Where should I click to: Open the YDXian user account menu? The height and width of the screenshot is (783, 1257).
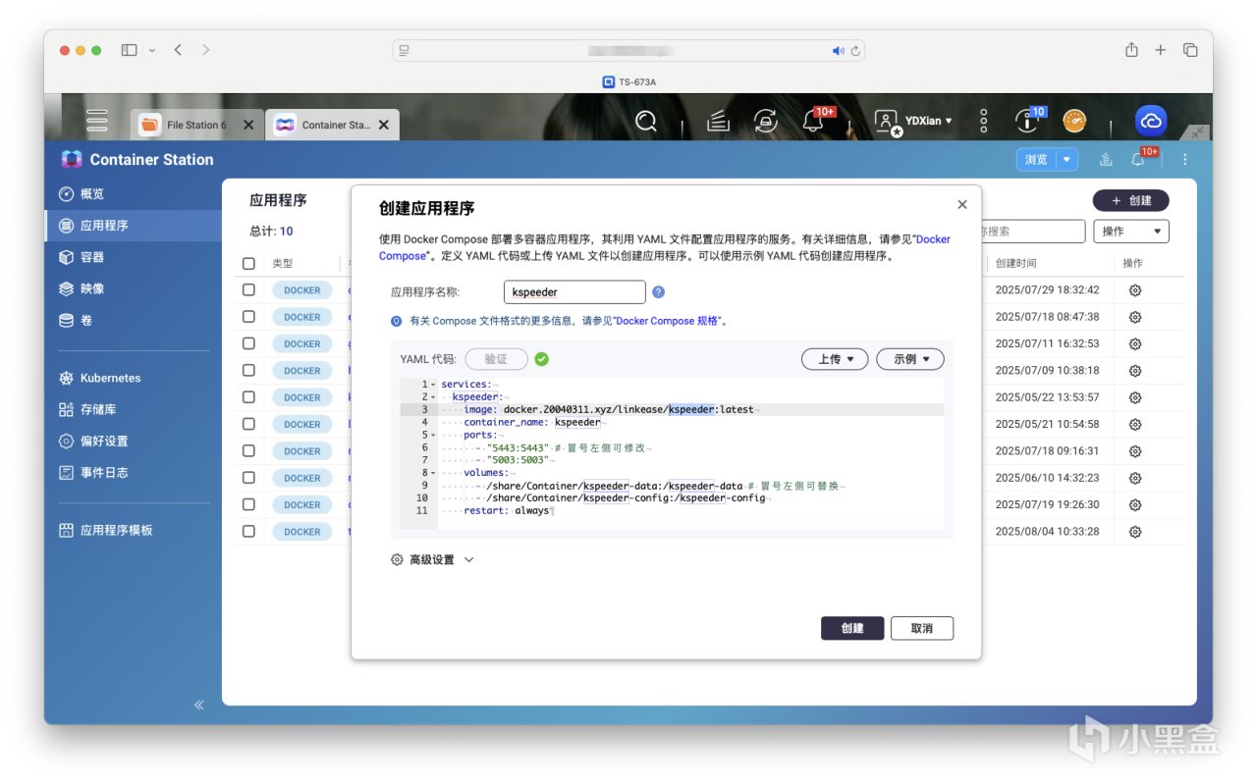[913, 121]
